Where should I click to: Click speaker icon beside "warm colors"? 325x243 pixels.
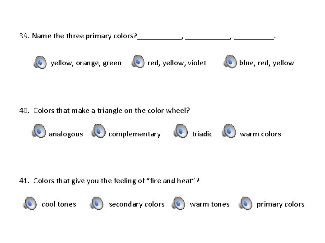(x=229, y=131)
